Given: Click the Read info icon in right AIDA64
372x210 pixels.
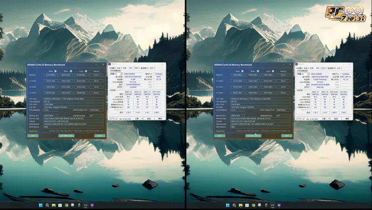Looking at the screenshot, I should (242, 71).
